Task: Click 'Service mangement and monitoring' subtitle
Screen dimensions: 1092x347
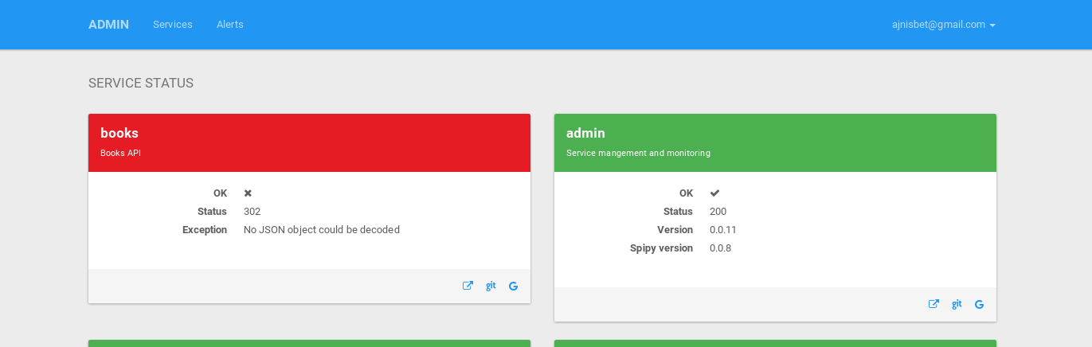Action: [638, 153]
